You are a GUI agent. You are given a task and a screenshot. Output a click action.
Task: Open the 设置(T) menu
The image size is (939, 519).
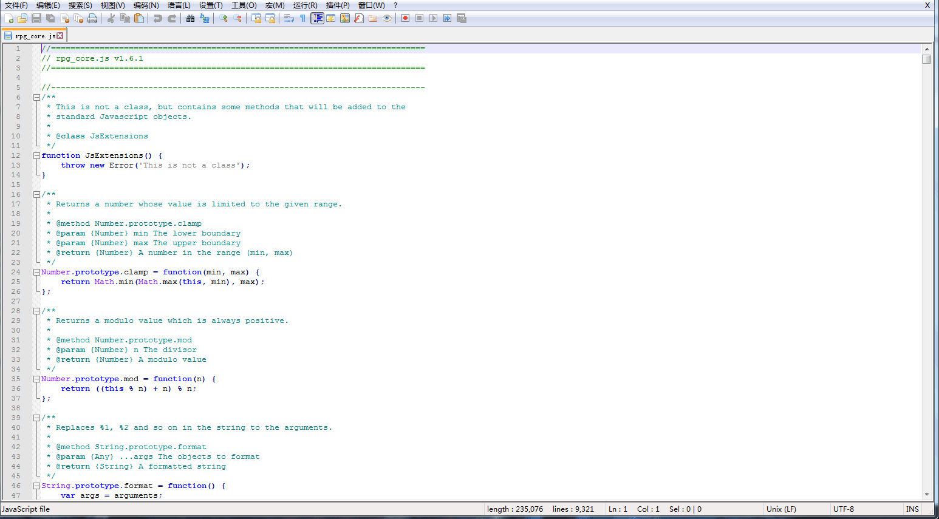211,5
